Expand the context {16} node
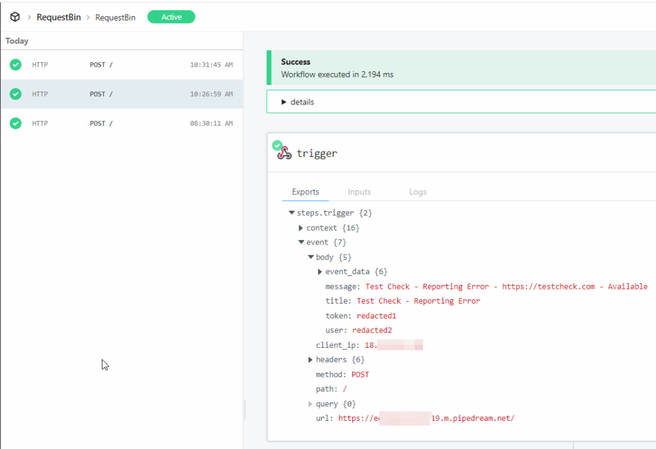The image size is (656, 449). point(301,227)
